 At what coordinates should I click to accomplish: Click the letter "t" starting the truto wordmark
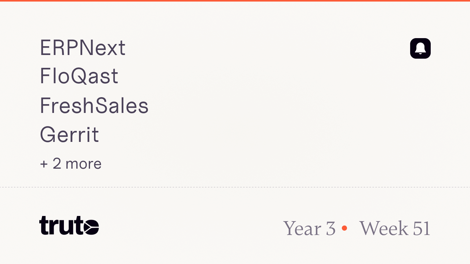coord(44,225)
